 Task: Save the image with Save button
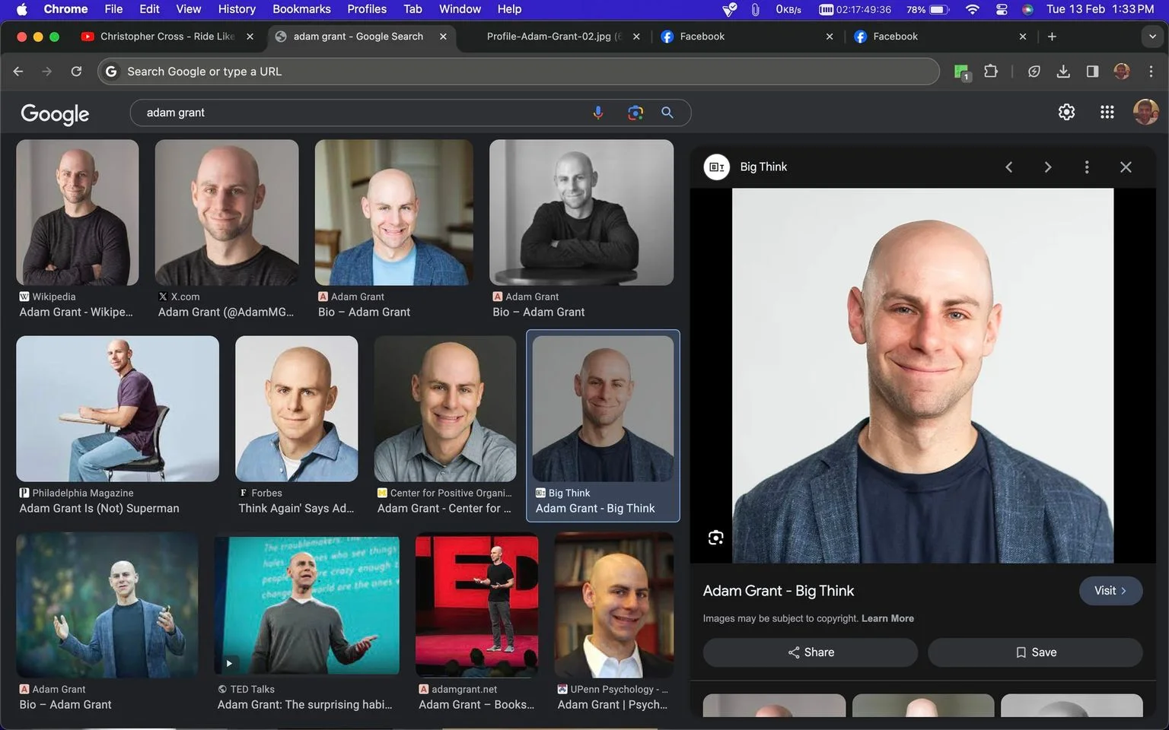point(1035,652)
